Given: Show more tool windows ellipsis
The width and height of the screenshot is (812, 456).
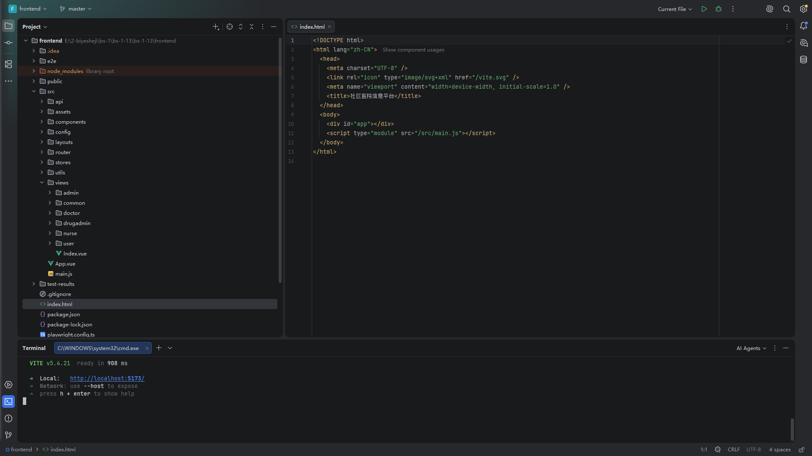Looking at the screenshot, I should pyautogui.click(x=8, y=81).
